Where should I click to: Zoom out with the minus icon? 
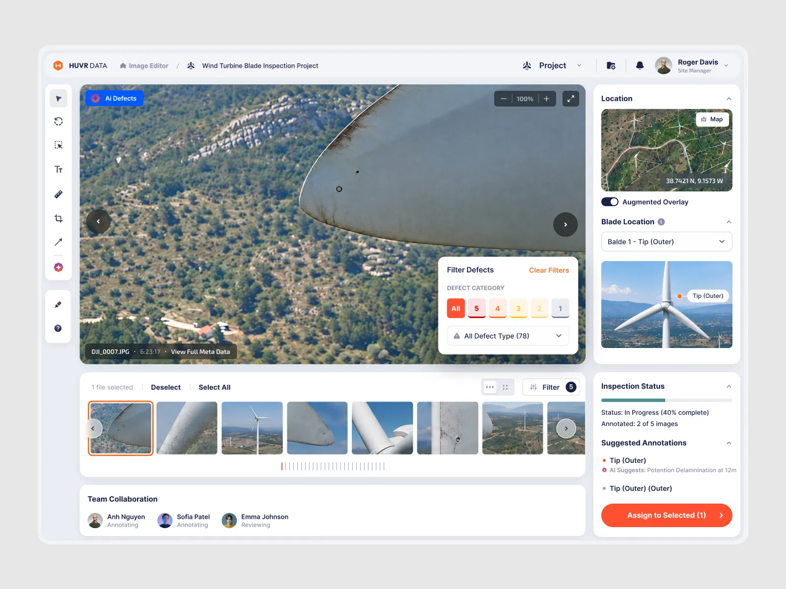(x=504, y=99)
